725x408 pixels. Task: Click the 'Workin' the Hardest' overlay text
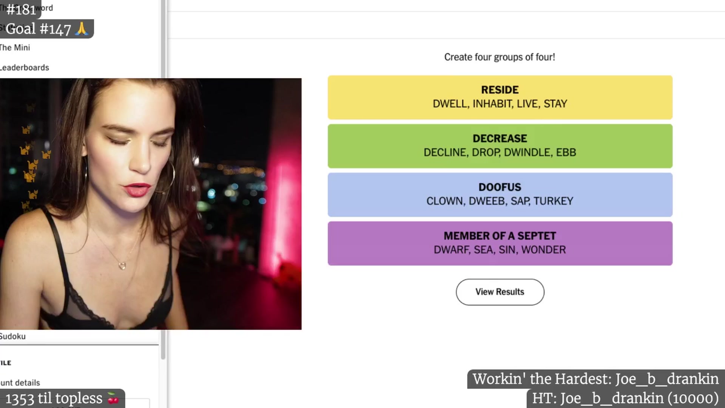click(596, 379)
